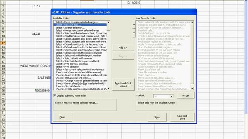248x139 pixels.
Task: Open the shortcut dropdown
Action: (171, 96)
